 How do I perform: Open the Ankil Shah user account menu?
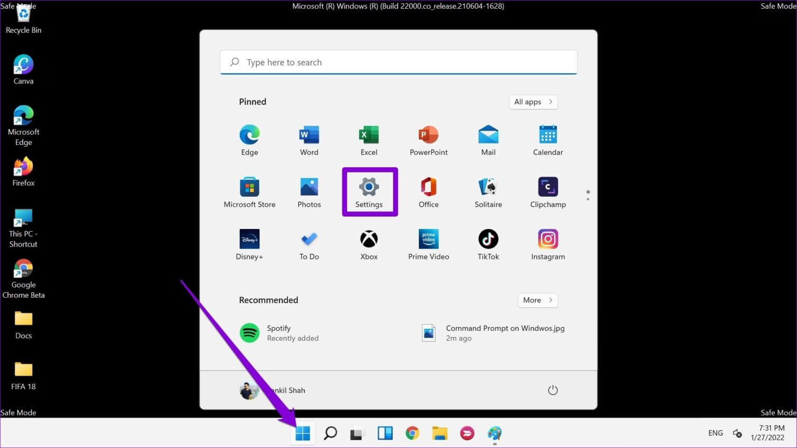[272, 391]
